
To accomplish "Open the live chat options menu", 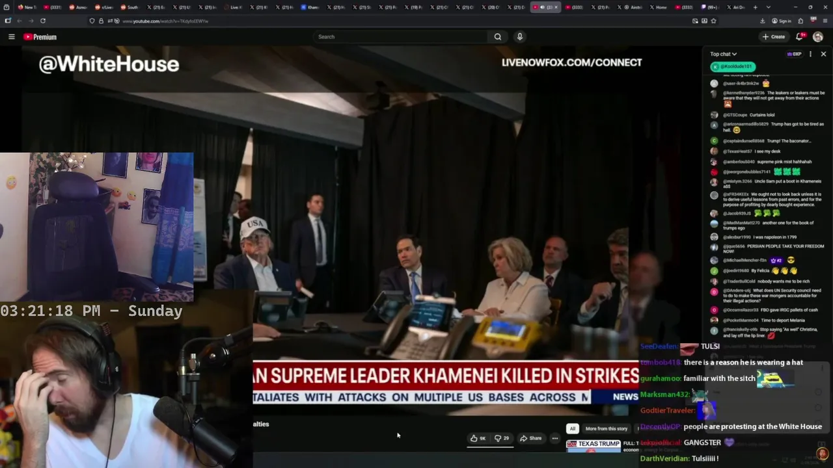I will [x=810, y=54].
